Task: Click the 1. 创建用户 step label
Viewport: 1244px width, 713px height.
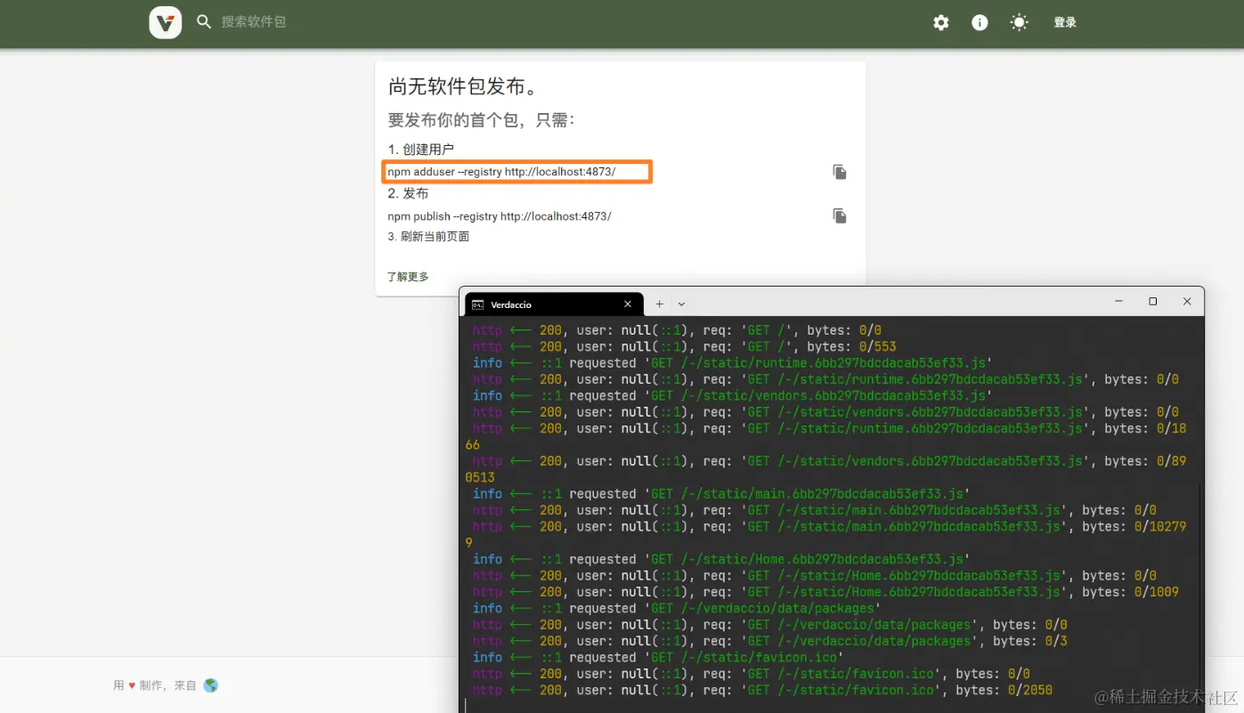Action: point(421,150)
